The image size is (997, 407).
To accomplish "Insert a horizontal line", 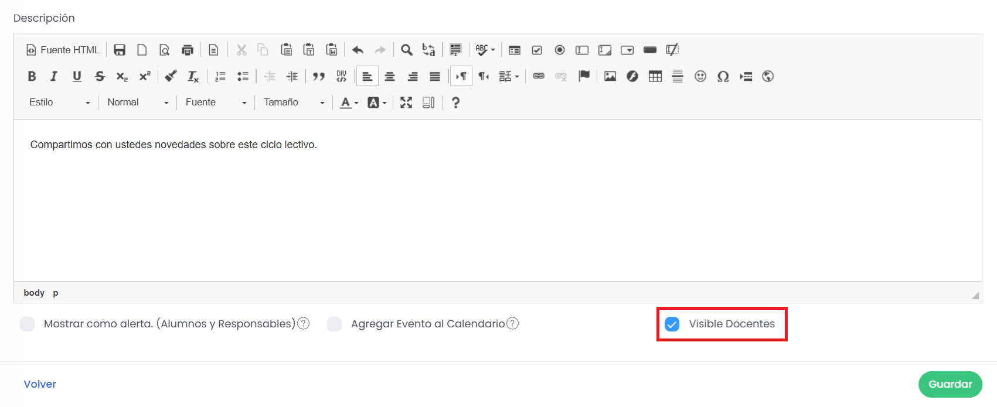I will point(678,76).
